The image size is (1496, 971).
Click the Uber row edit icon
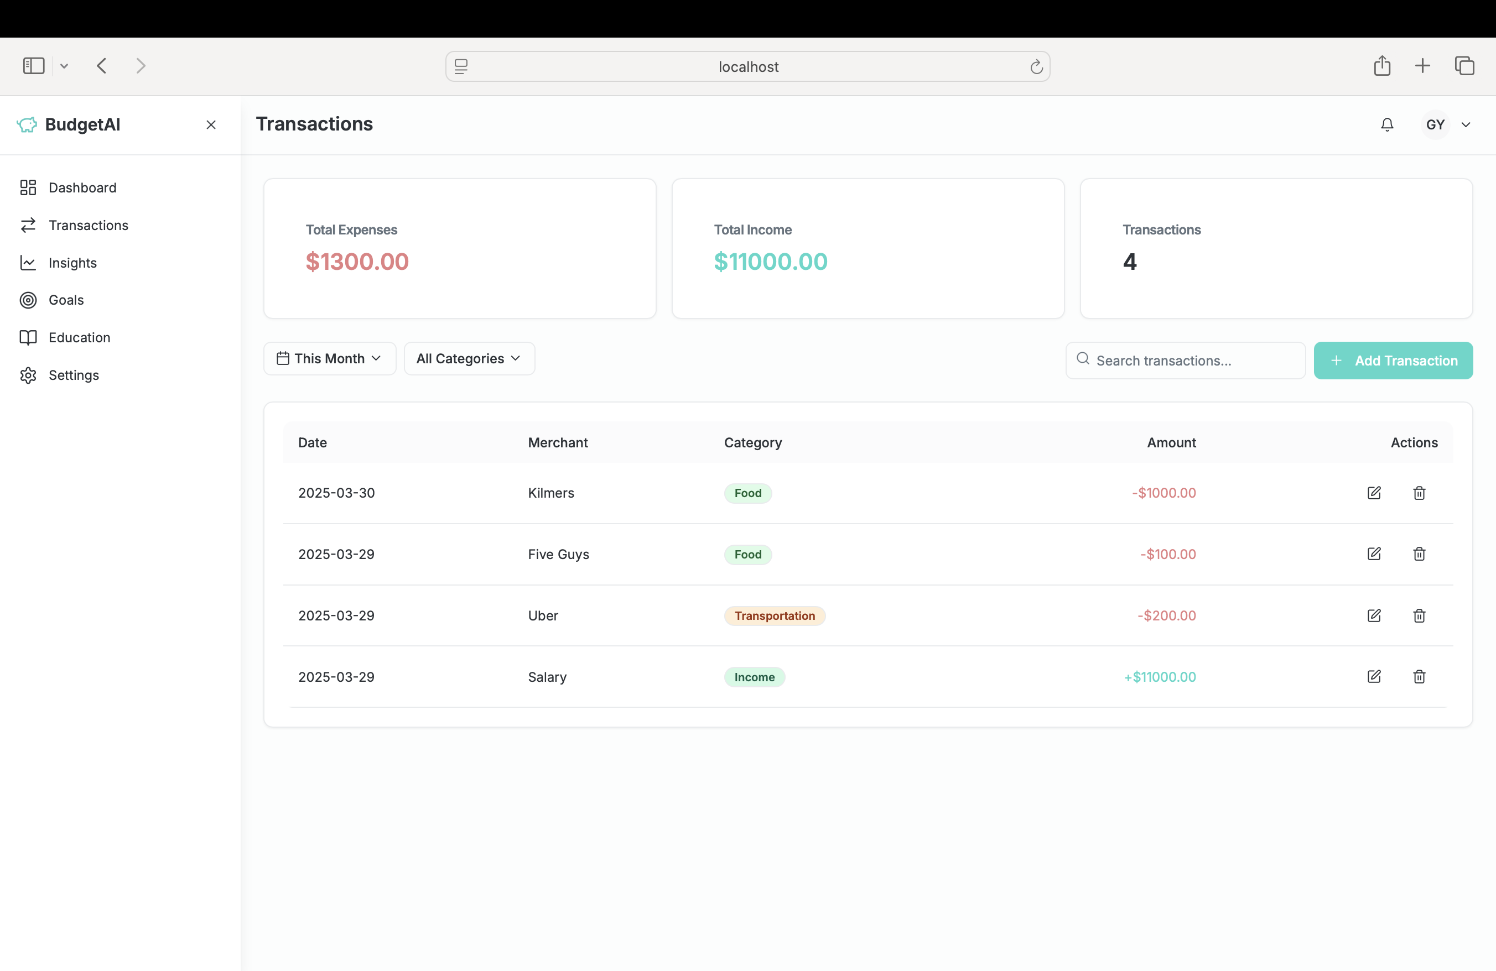[x=1373, y=615]
